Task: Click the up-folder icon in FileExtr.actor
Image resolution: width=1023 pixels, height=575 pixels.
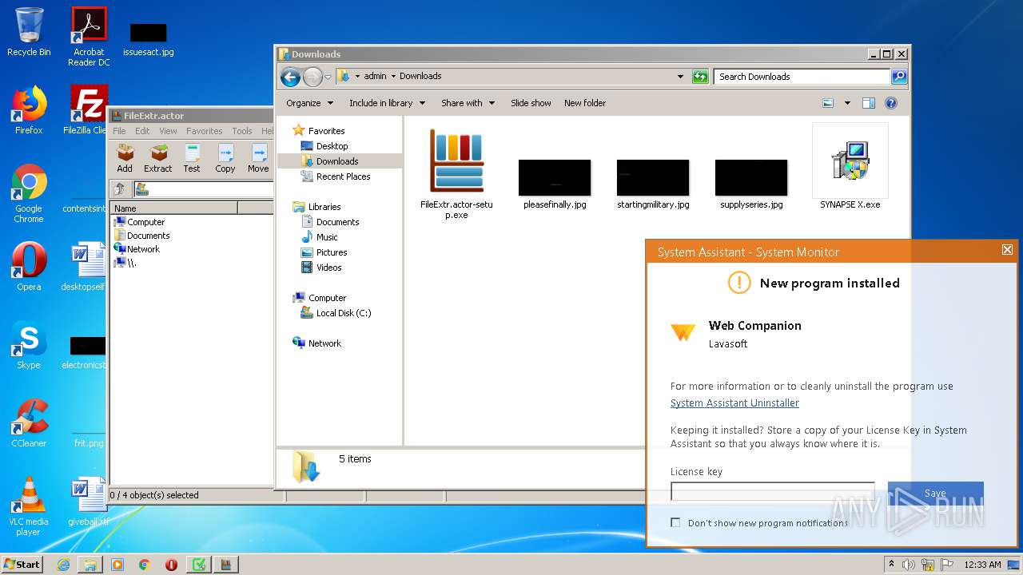Action: pyautogui.click(x=120, y=189)
